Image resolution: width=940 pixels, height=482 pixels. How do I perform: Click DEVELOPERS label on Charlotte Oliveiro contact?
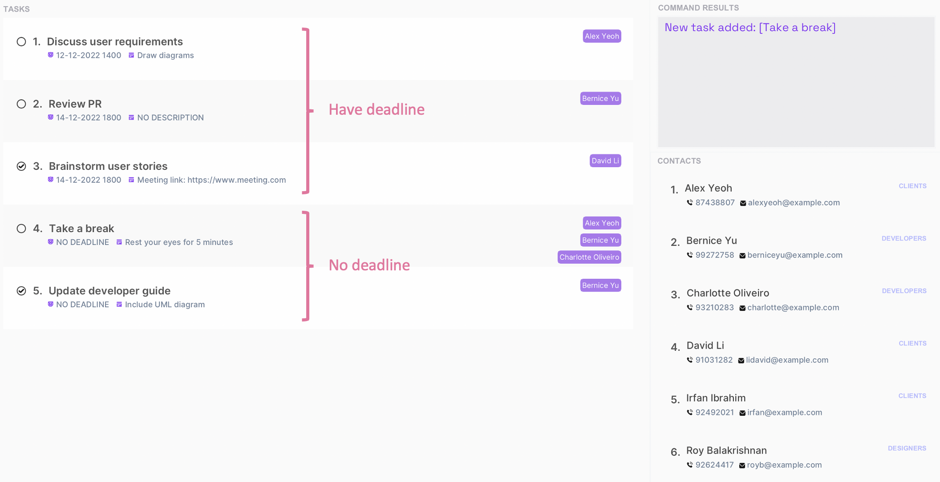[904, 291]
